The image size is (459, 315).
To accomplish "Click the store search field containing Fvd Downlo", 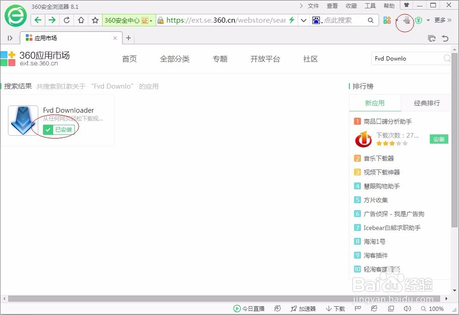I will tap(408, 59).
